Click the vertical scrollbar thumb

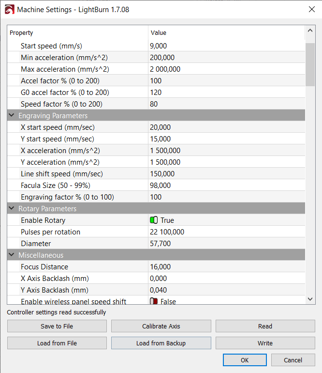[310, 64]
